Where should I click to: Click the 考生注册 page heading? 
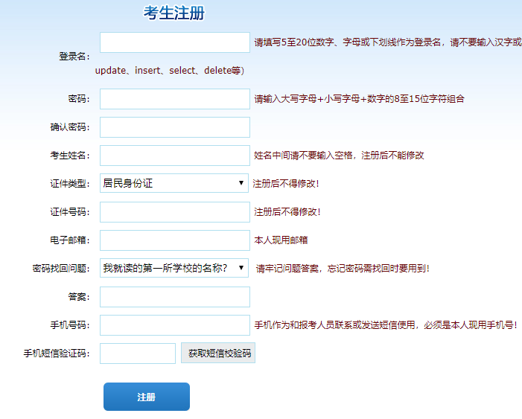coord(174,13)
